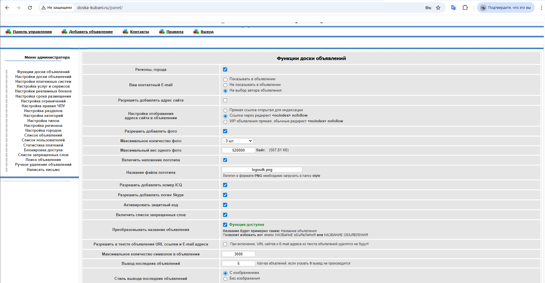
Task: Open 'Настройка городов' link
Action: 43,130
